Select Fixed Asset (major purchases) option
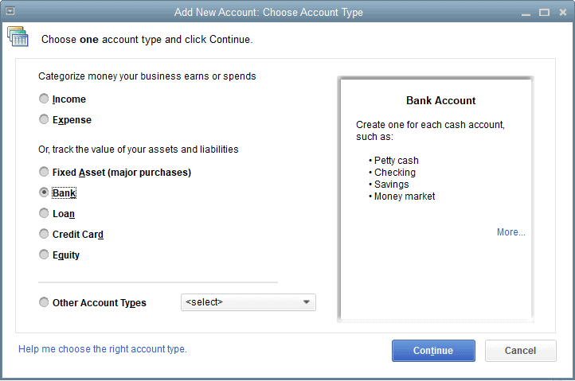Viewport: 575px width, 381px height. (44, 172)
